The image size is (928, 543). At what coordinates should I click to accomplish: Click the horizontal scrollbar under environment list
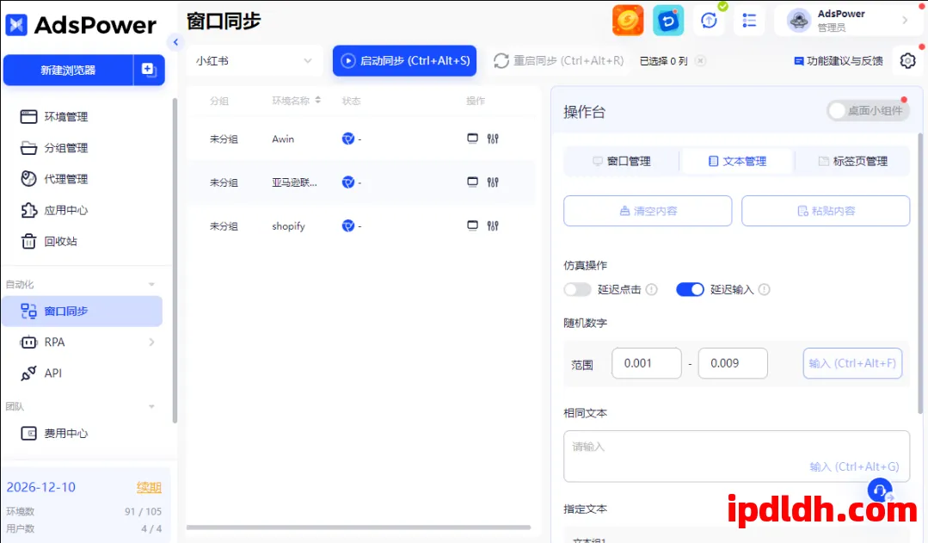(x=358, y=527)
